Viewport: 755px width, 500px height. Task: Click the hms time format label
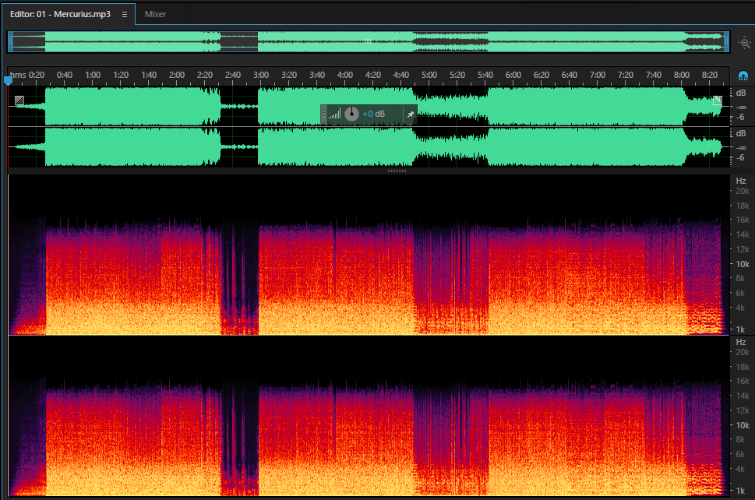point(18,75)
